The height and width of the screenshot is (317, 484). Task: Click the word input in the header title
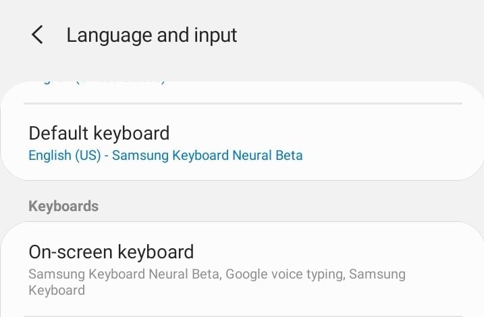215,36
